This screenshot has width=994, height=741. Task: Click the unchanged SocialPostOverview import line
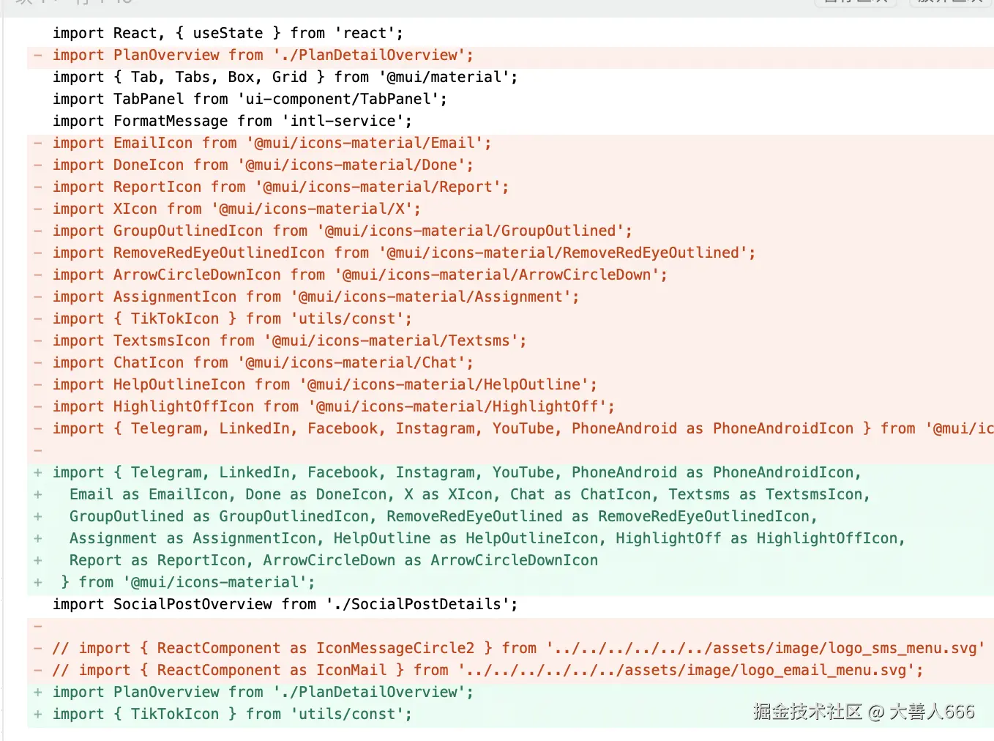tap(285, 604)
